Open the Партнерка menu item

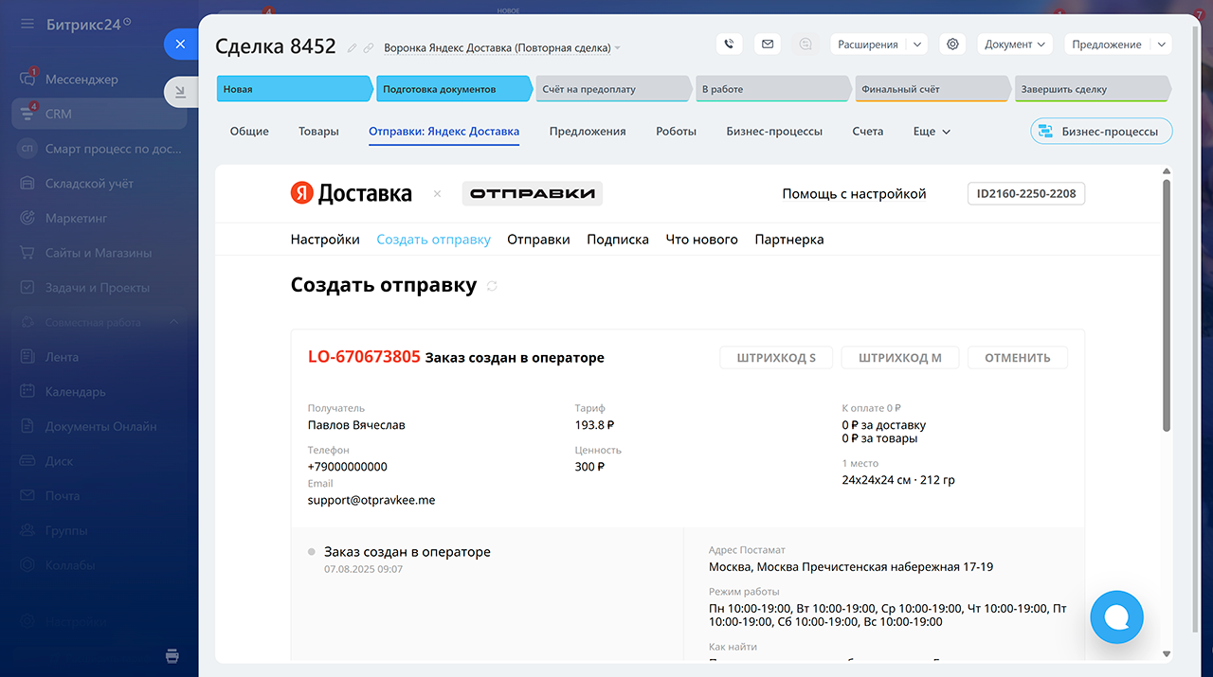point(789,240)
